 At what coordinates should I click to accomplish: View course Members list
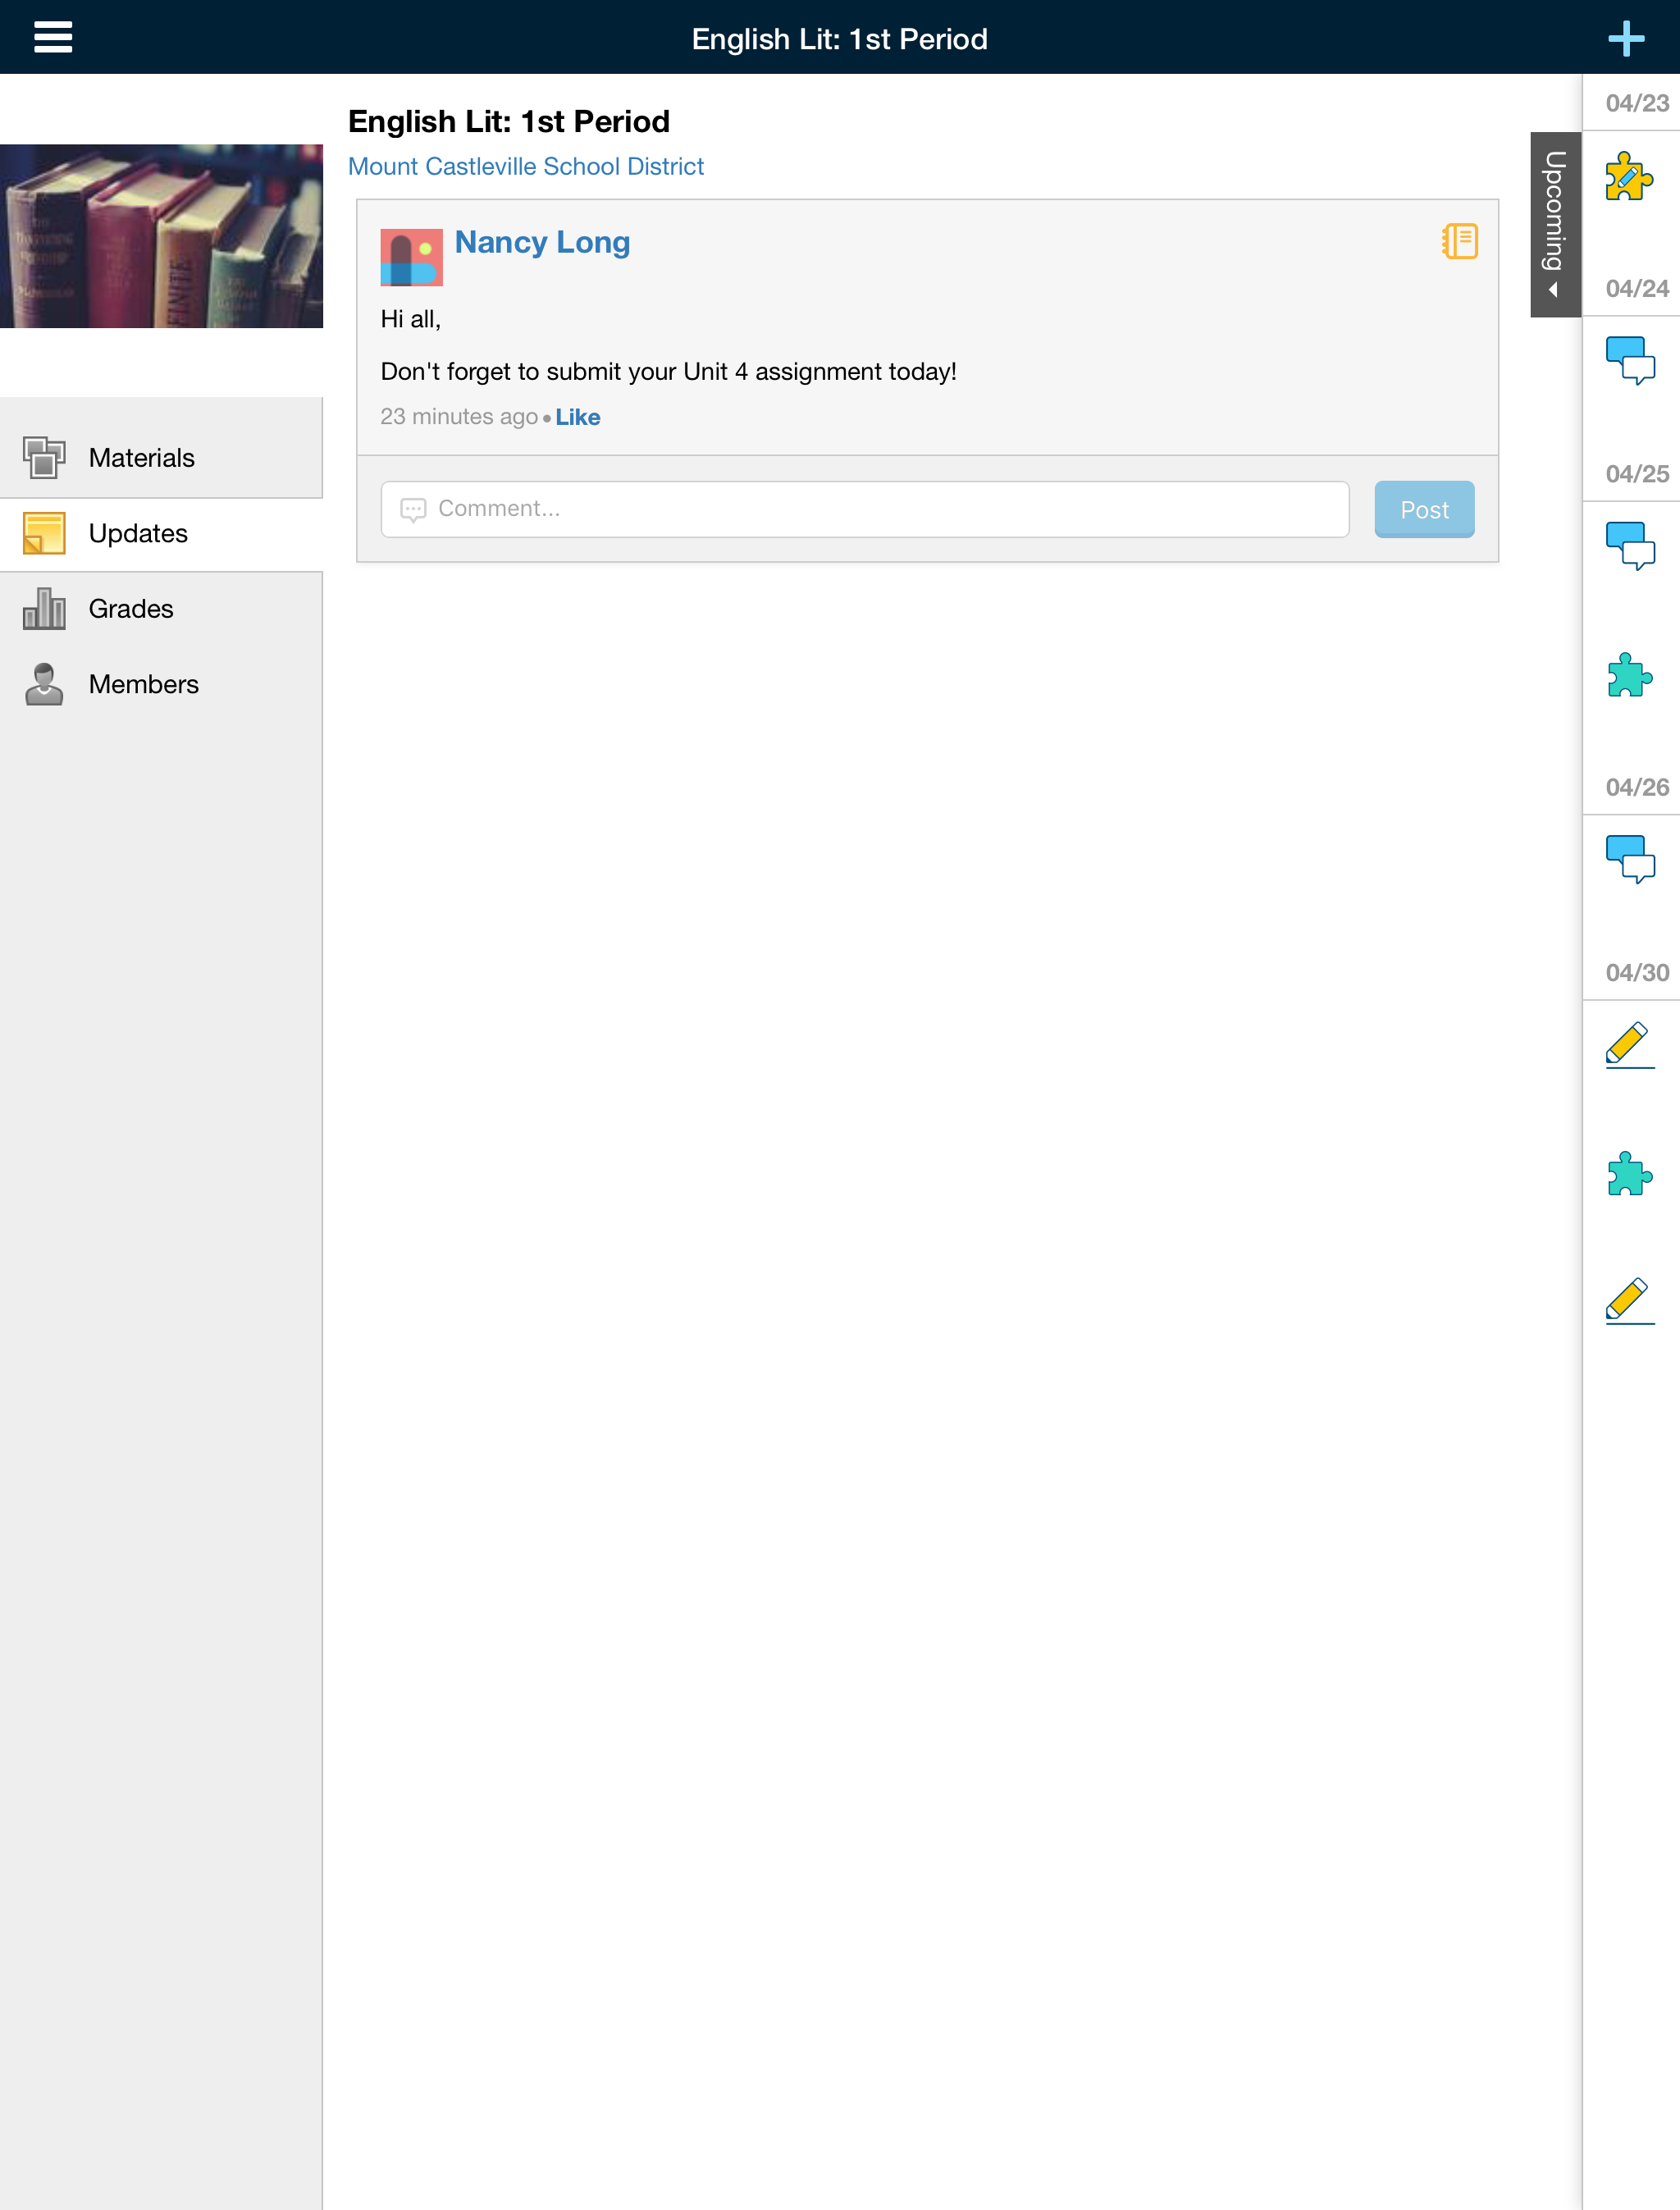tap(143, 684)
